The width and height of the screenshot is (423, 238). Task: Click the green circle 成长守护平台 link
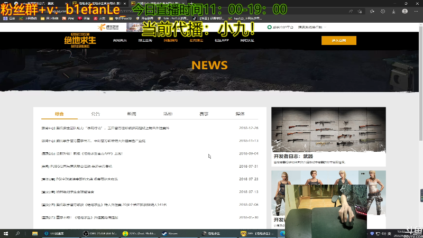pos(280,28)
